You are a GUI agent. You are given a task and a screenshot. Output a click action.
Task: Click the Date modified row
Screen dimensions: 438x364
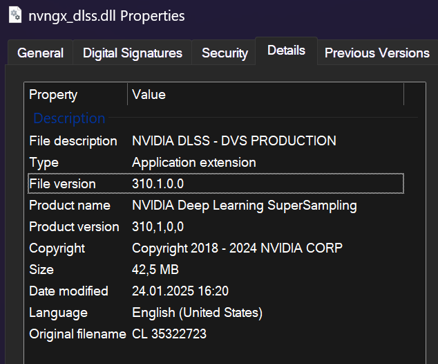(x=68, y=291)
